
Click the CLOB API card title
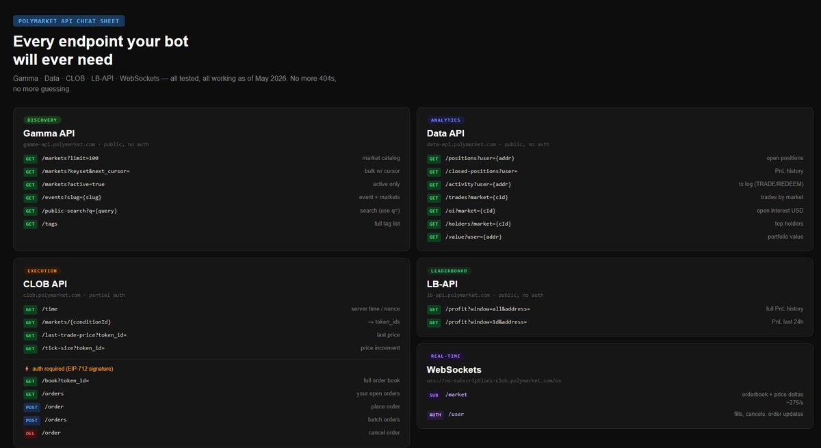coord(45,284)
